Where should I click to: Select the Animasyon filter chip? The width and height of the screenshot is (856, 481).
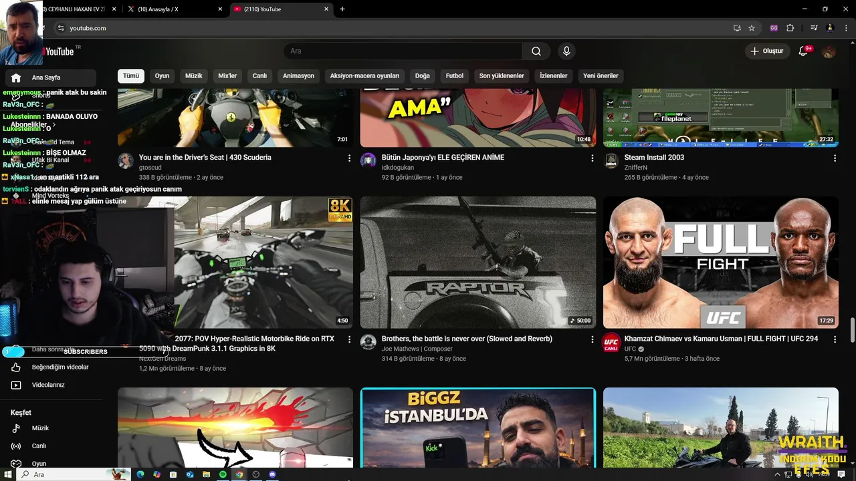coord(298,76)
